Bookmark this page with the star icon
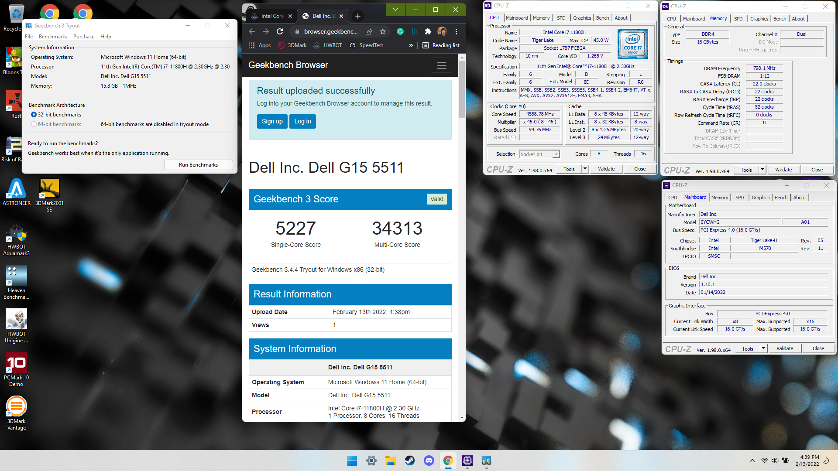The height and width of the screenshot is (471, 838). pos(383,31)
